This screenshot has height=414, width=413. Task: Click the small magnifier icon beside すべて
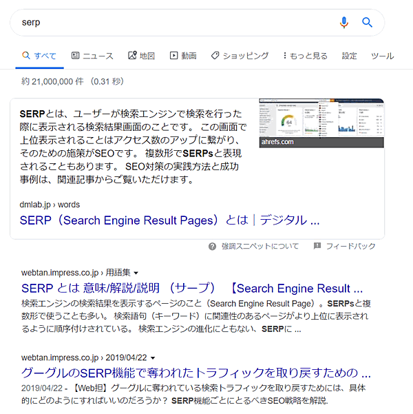coord(26,55)
